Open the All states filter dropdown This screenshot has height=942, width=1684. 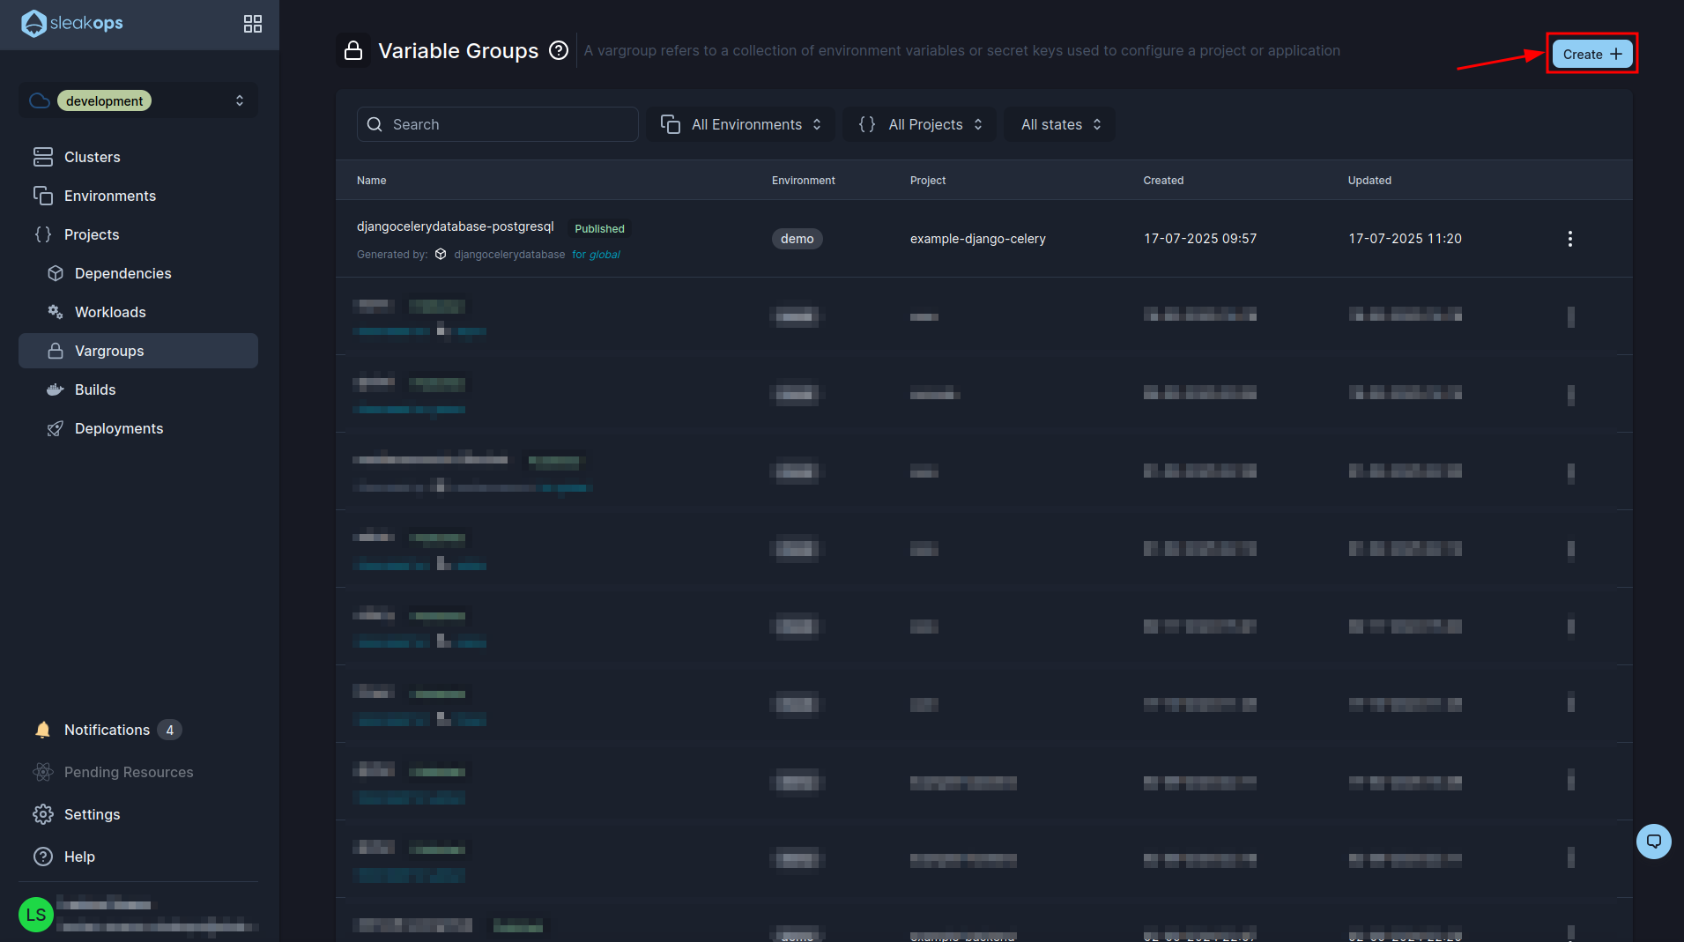tap(1060, 124)
